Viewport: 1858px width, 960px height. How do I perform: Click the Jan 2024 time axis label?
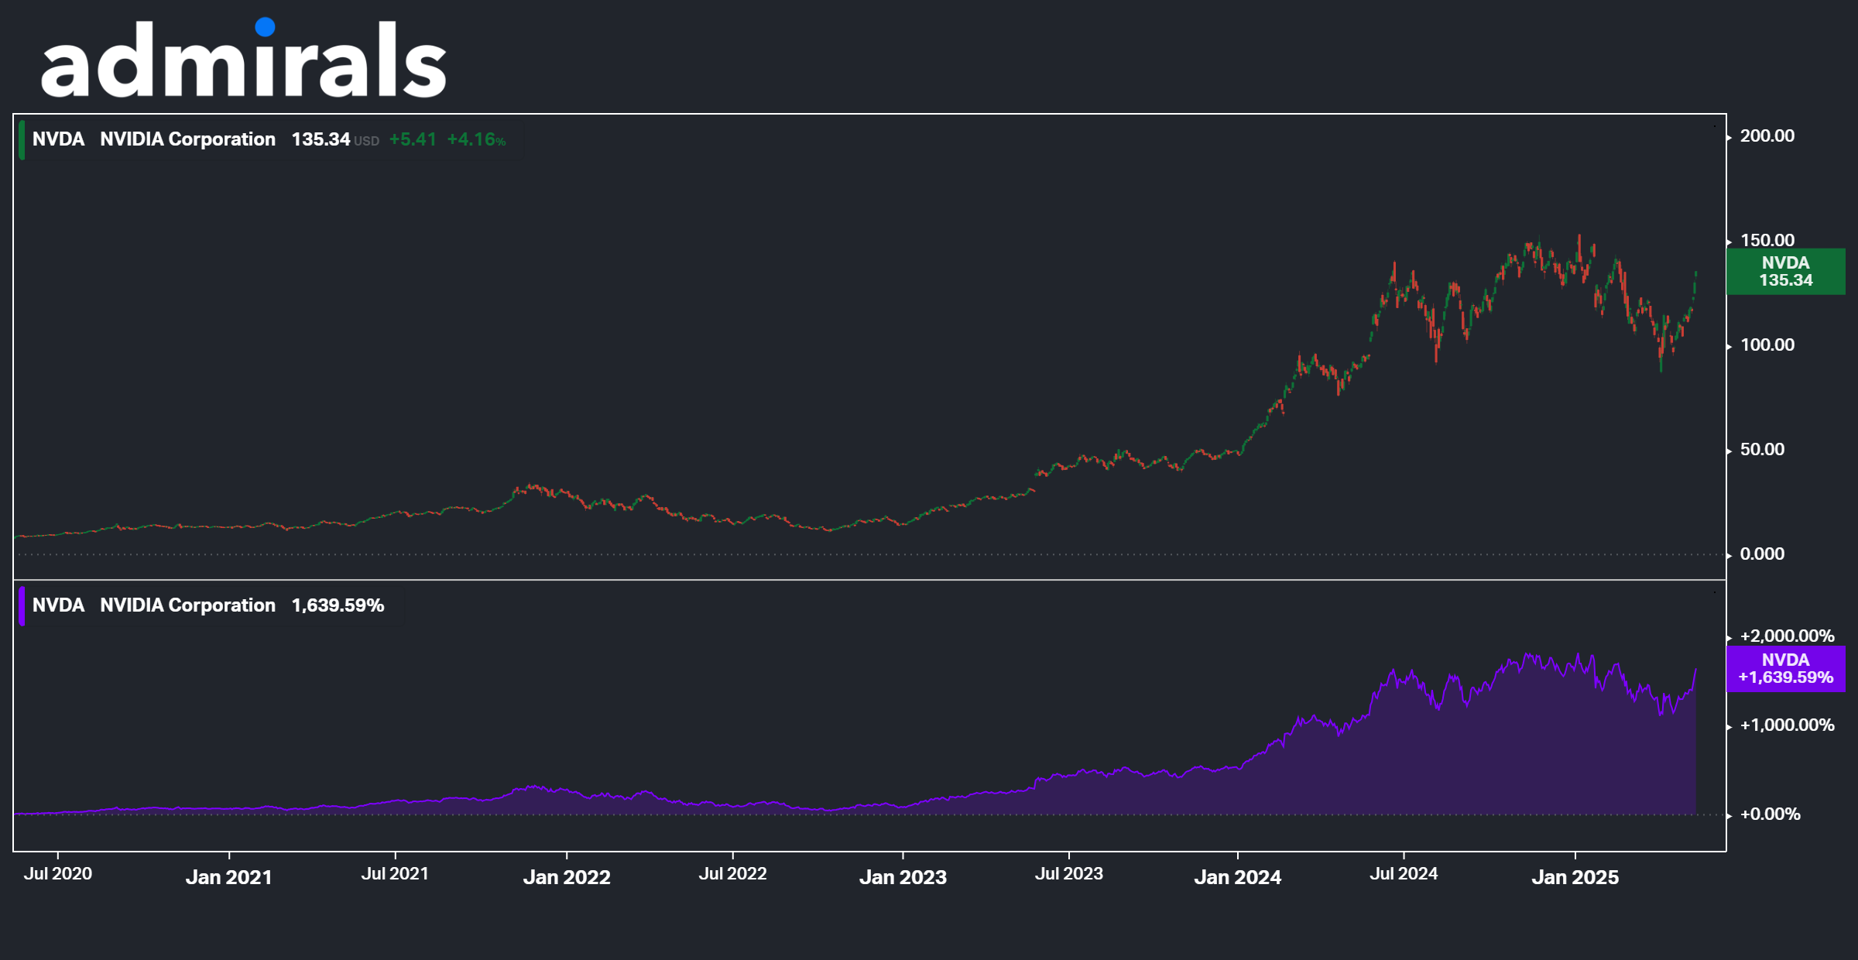tap(1238, 877)
